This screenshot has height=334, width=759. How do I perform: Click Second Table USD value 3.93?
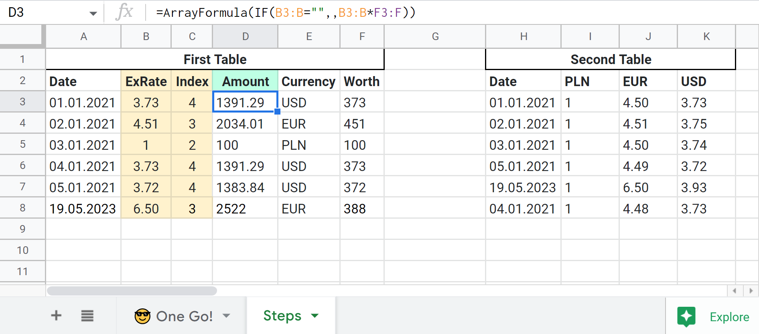706,187
